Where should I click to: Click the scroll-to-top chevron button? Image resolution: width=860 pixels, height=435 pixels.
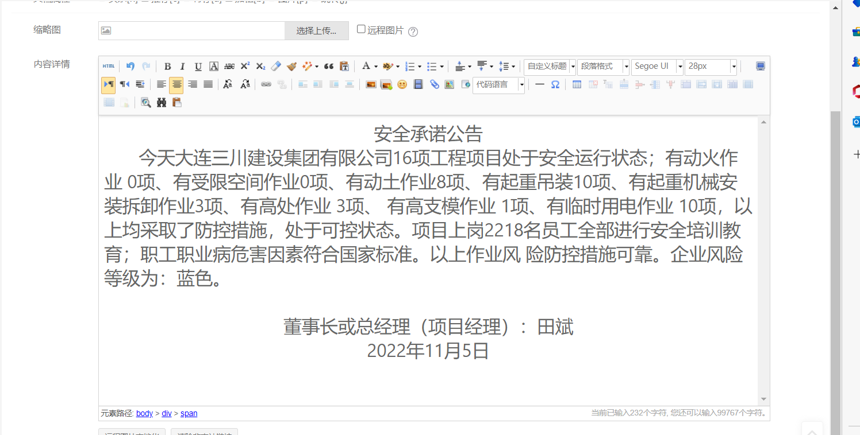tap(812, 431)
